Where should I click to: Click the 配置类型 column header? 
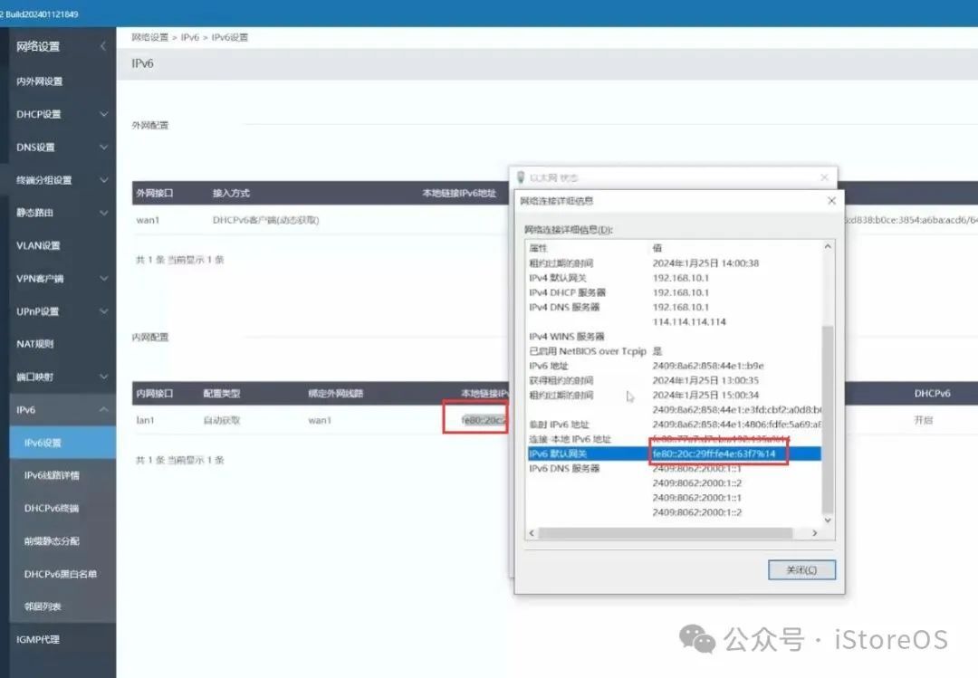tap(222, 394)
